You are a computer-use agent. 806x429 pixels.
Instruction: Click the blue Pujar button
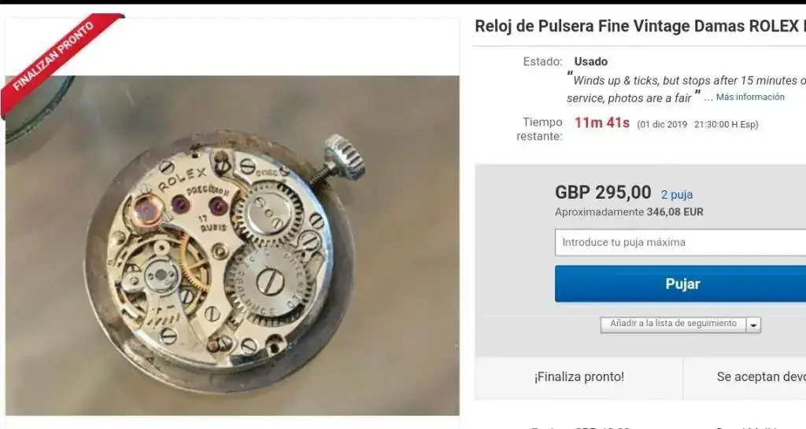[x=681, y=284]
